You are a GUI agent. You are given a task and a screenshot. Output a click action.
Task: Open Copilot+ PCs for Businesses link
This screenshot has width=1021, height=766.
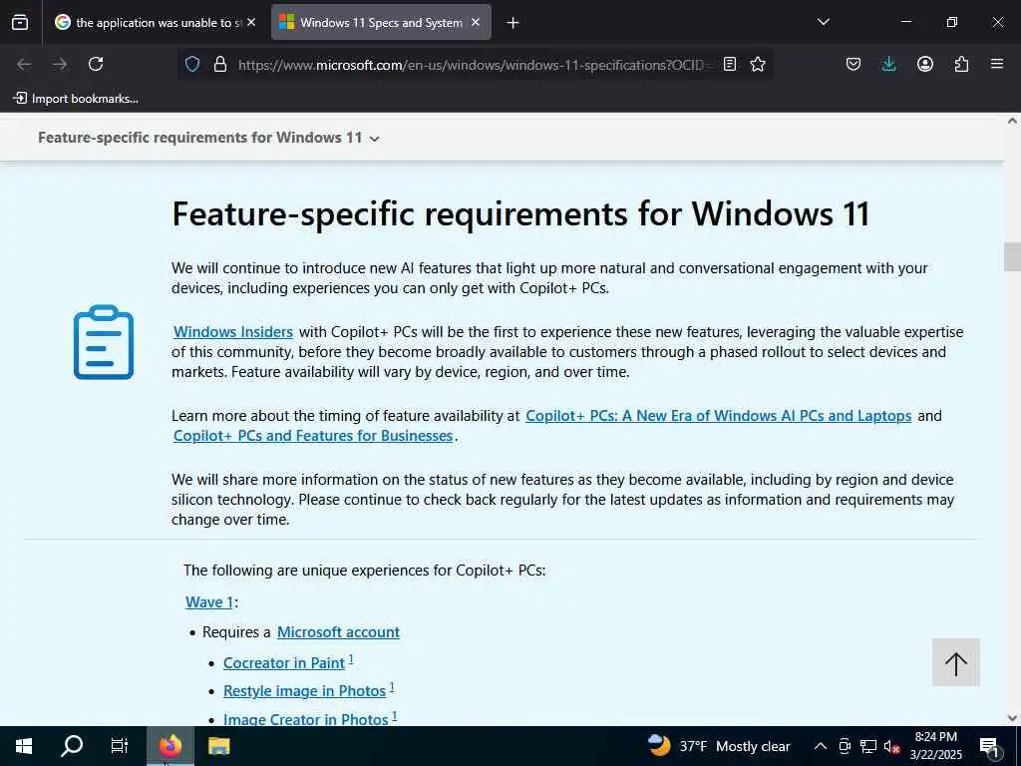coord(312,436)
